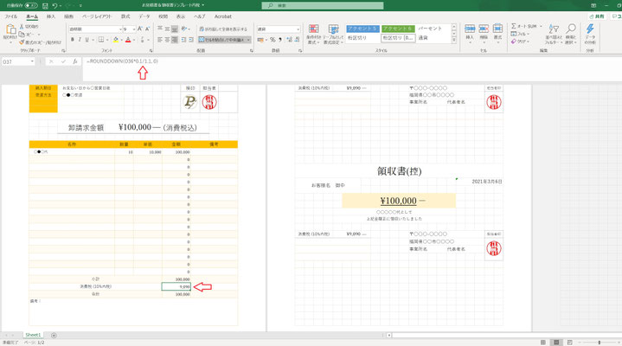This screenshot has width=622, height=346.
Task: Click the Save floppy disk icon
Action: (45, 5)
